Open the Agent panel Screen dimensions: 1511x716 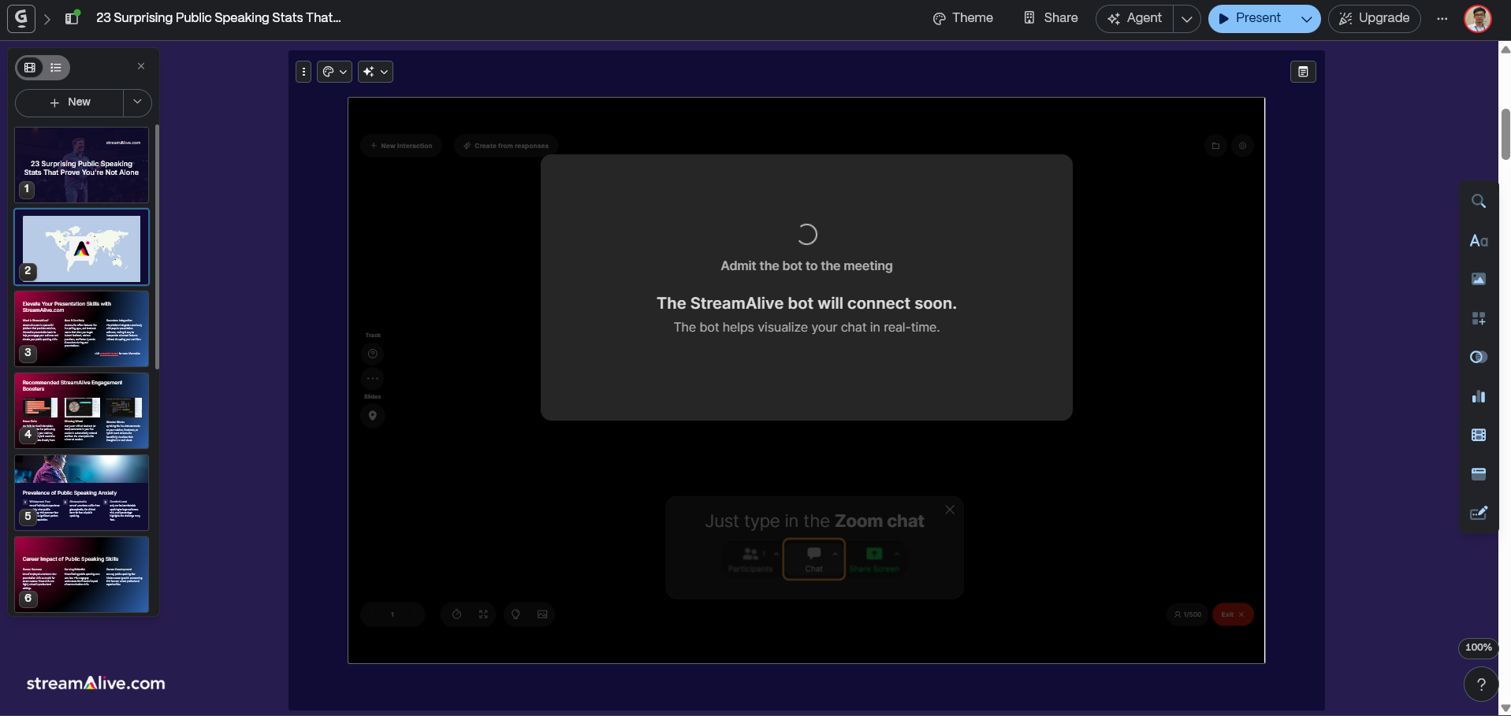[1135, 18]
